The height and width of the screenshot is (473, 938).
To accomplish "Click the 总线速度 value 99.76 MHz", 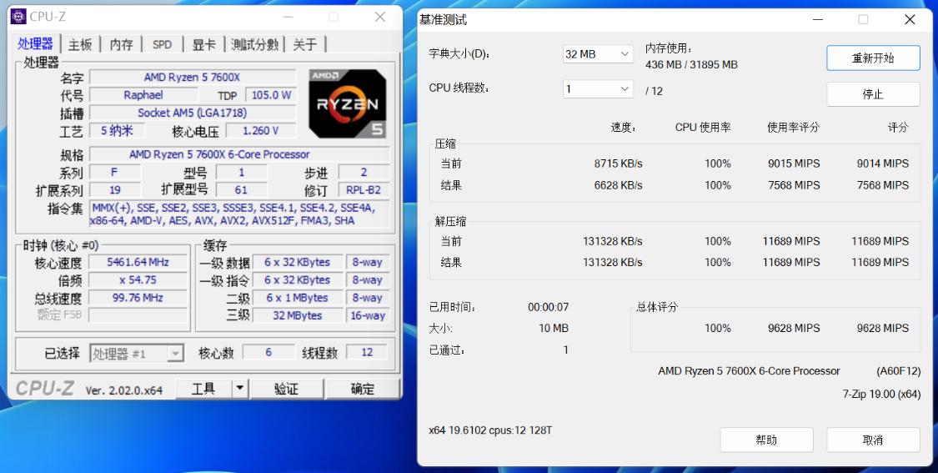I will [138, 298].
